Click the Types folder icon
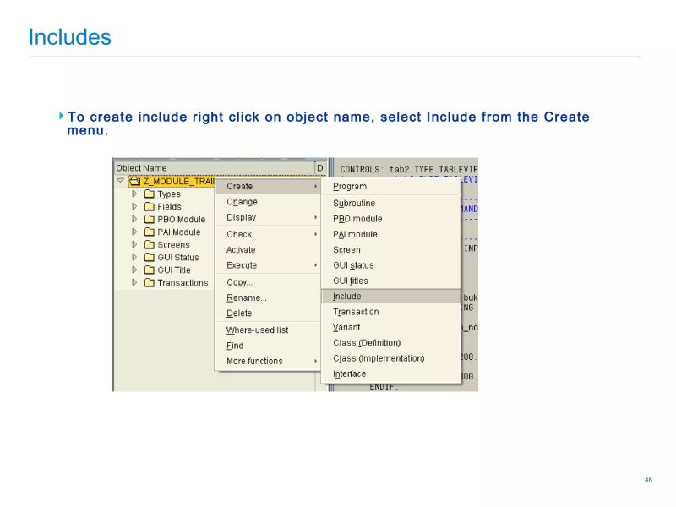 150,194
